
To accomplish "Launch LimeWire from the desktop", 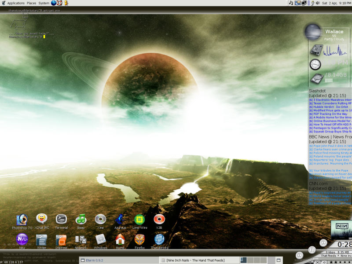I will pyautogui.click(x=139, y=219).
